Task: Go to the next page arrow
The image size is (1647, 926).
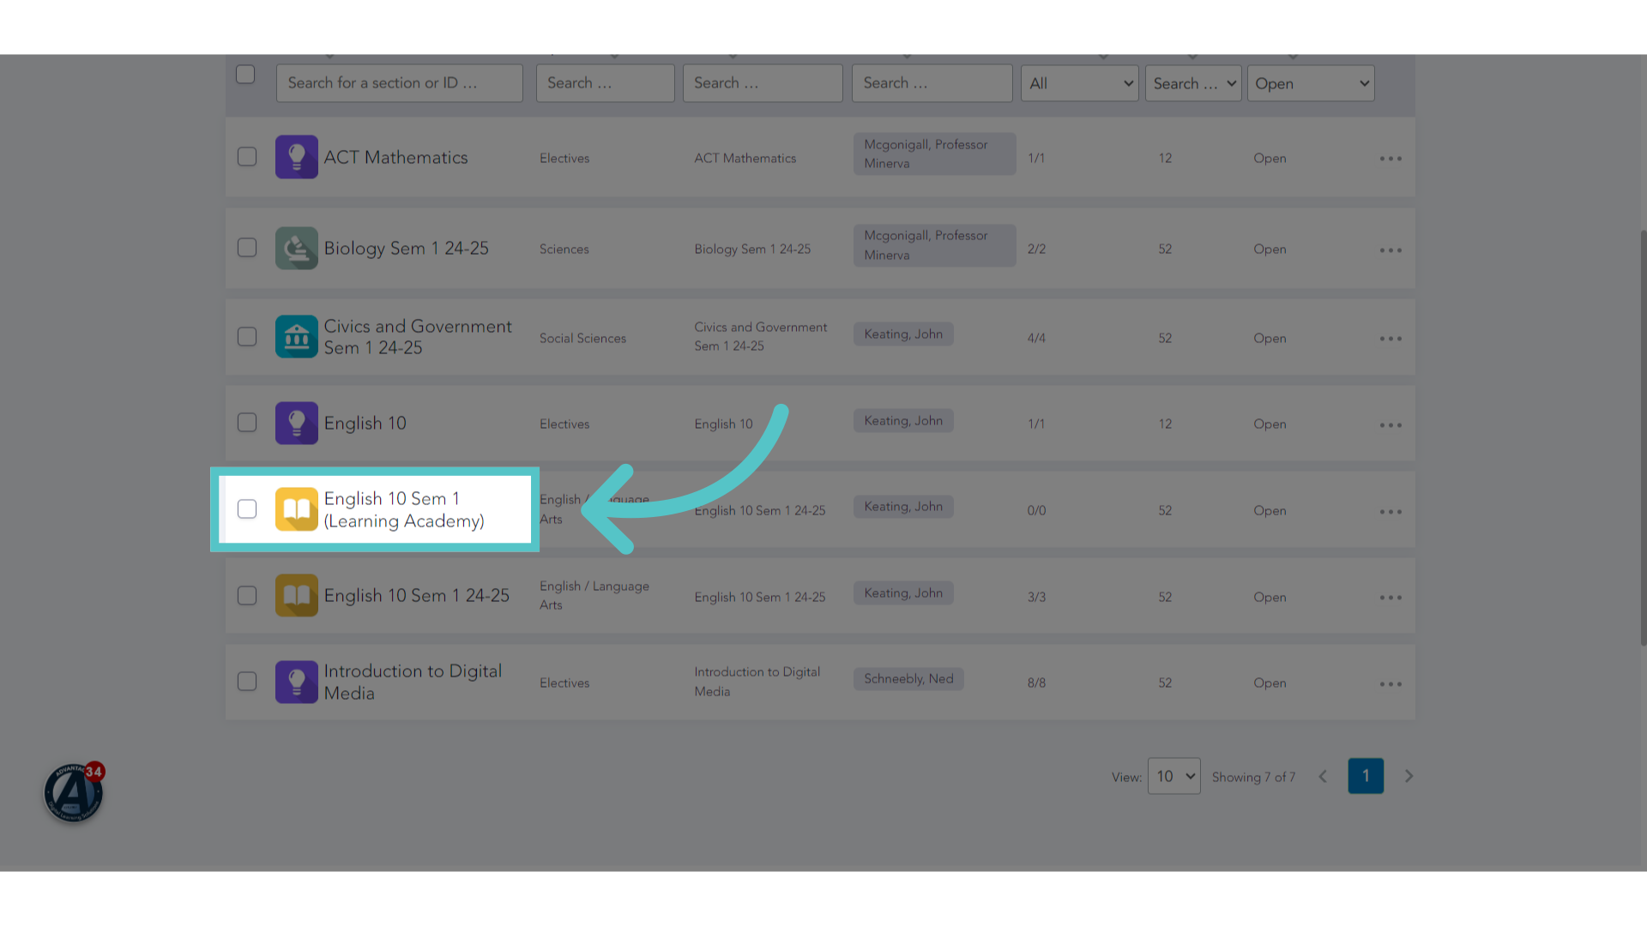Action: click(1409, 776)
